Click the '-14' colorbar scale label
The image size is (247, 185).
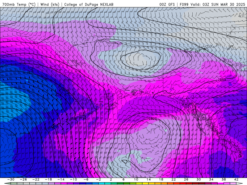tap(61, 179)
